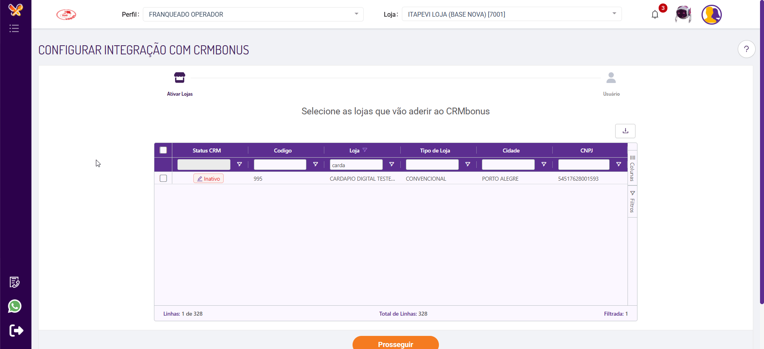Click the page vertical scrollbar
Screen dimensions: 764x349
click(x=762, y=152)
